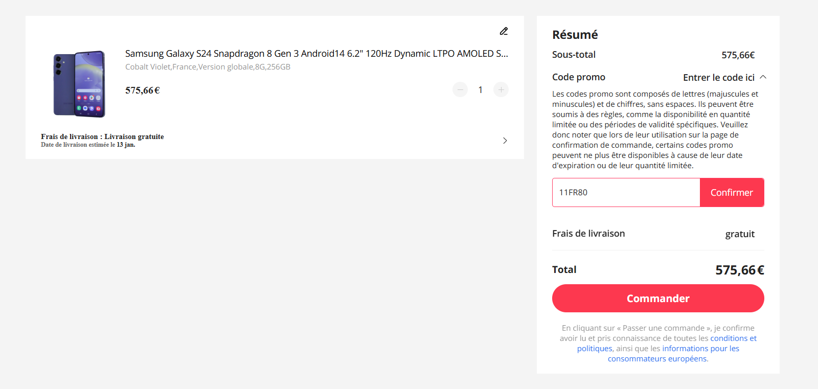Click the Total amount 575,66€
This screenshot has height=389, width=818.
(x=739, y=269)
